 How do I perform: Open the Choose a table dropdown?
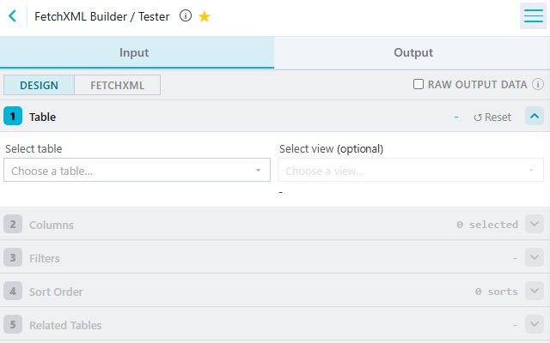click(137, 170)
